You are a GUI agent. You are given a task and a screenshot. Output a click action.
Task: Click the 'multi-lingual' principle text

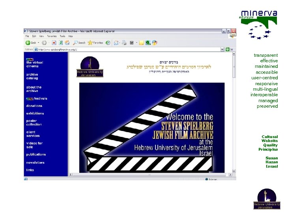click(265, 89)
